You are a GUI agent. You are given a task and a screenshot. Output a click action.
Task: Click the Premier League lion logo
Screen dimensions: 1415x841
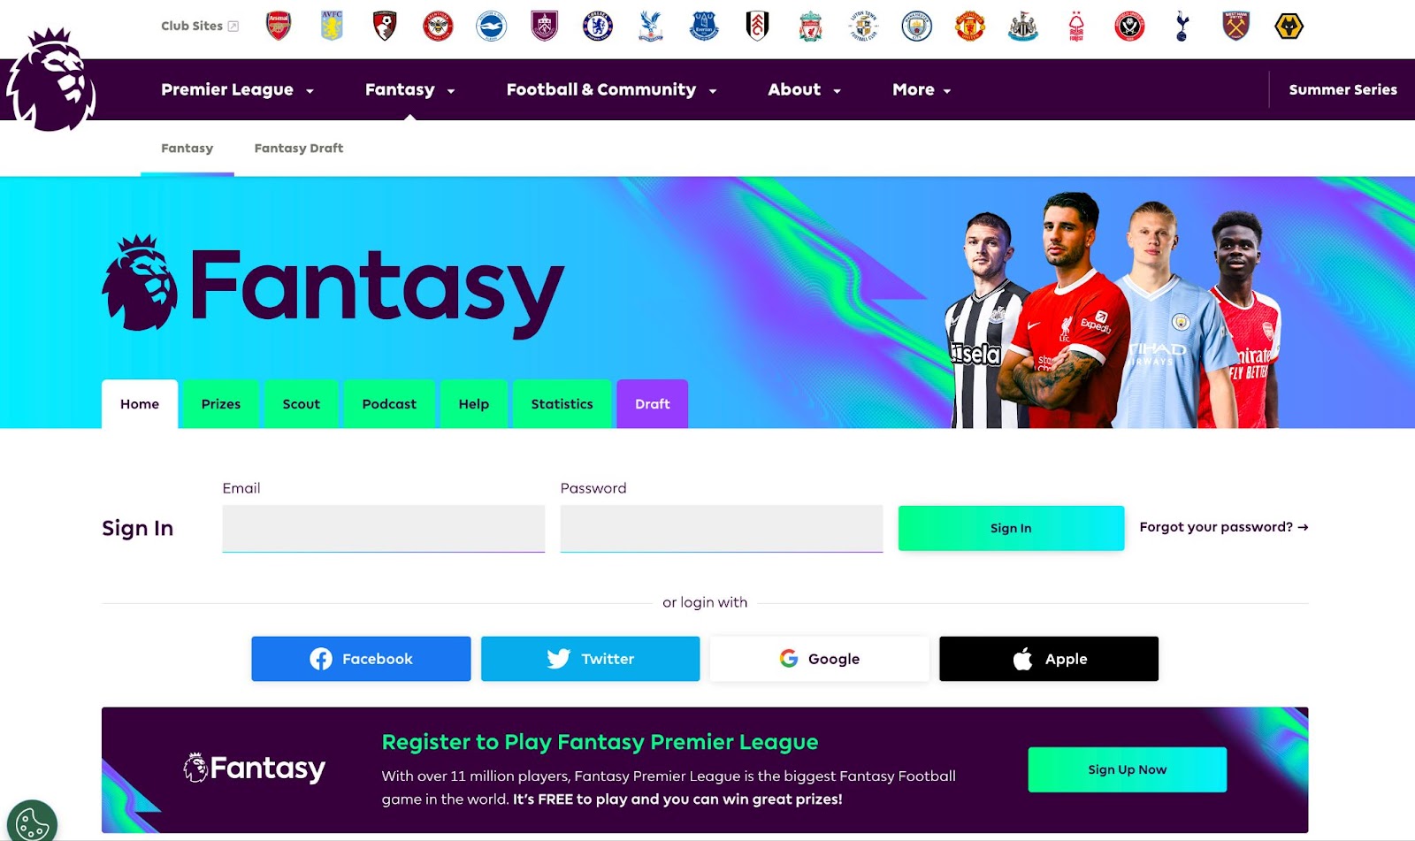[x=51, y=80]
